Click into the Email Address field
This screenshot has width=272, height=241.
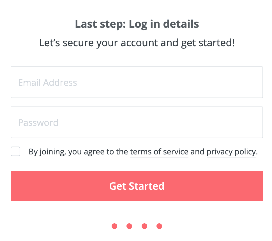(x=137, y=82)
